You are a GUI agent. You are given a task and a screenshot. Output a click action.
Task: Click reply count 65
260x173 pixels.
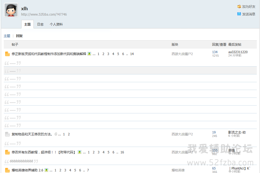(214, 168)
